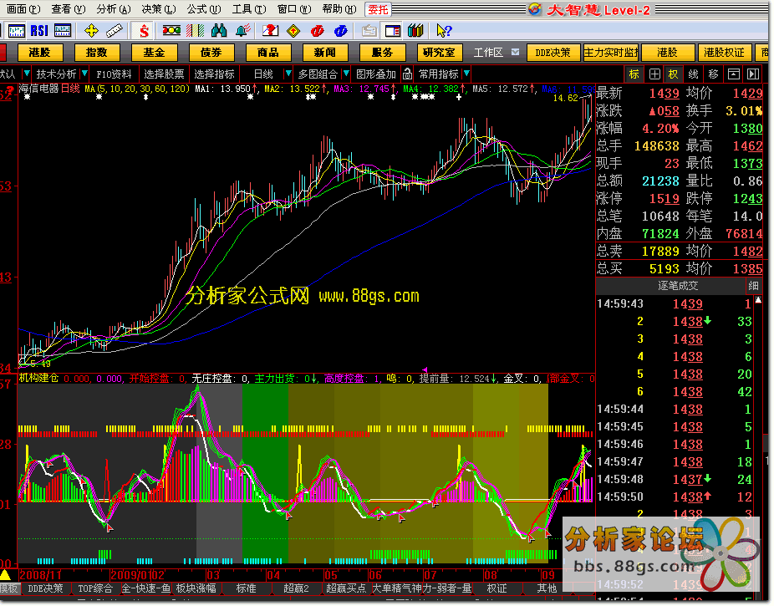Viewport: 774px width, 606px height.
Task: Click the 新闻 yellow button
Action: (325, 53)
